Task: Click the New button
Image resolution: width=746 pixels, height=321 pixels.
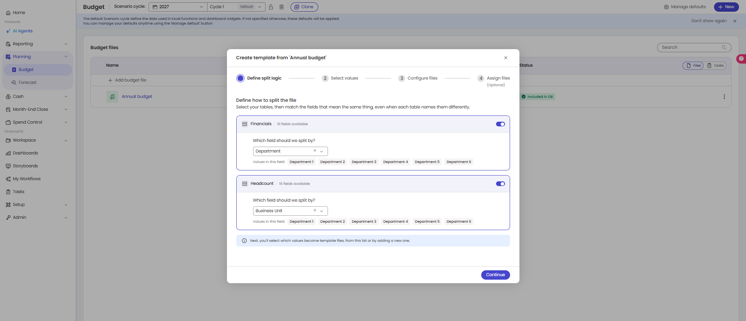Action: coord(726,7)
